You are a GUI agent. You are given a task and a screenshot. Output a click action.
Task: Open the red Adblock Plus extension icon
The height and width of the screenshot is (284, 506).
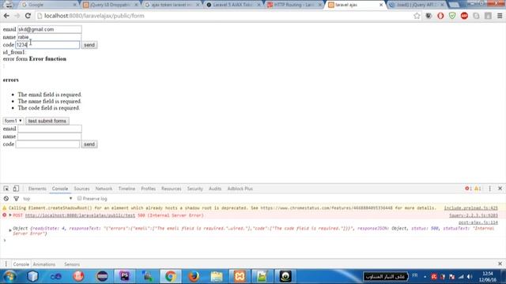coord(464,16)
